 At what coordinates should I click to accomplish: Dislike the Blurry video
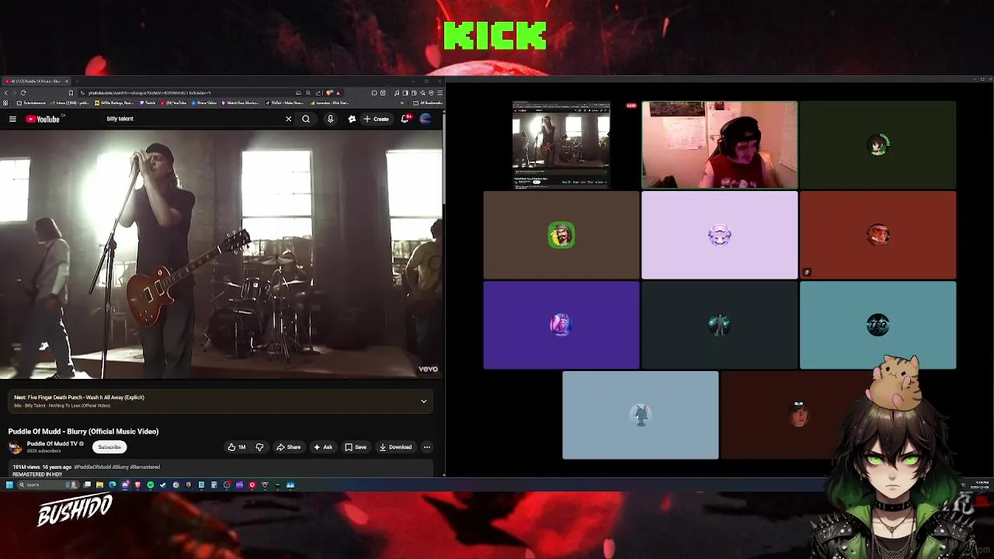[259, 447]
